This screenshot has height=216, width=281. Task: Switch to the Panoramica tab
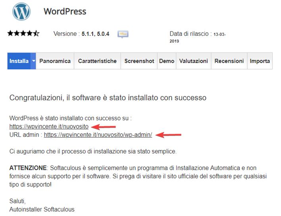[55, 61]
